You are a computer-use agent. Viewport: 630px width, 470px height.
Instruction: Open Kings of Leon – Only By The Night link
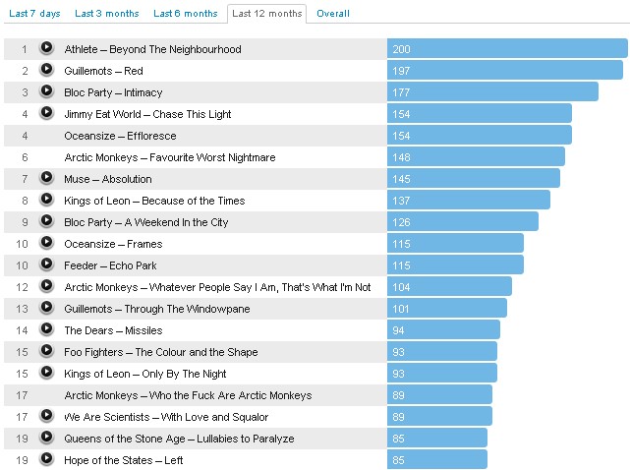tap(145, 374)
